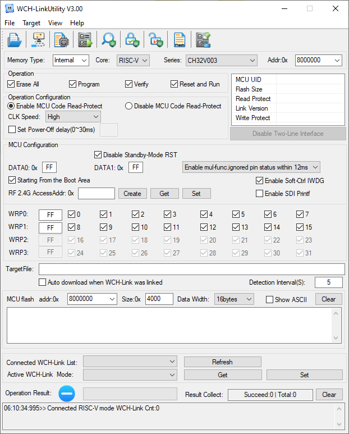Click Refresh WCH-Link list button
Viewport: 349px width, 434px height.
(x=223, y=362)
